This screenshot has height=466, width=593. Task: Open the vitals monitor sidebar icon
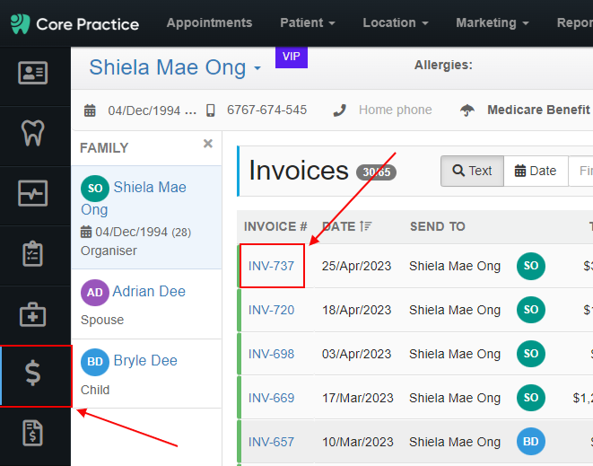33,193
